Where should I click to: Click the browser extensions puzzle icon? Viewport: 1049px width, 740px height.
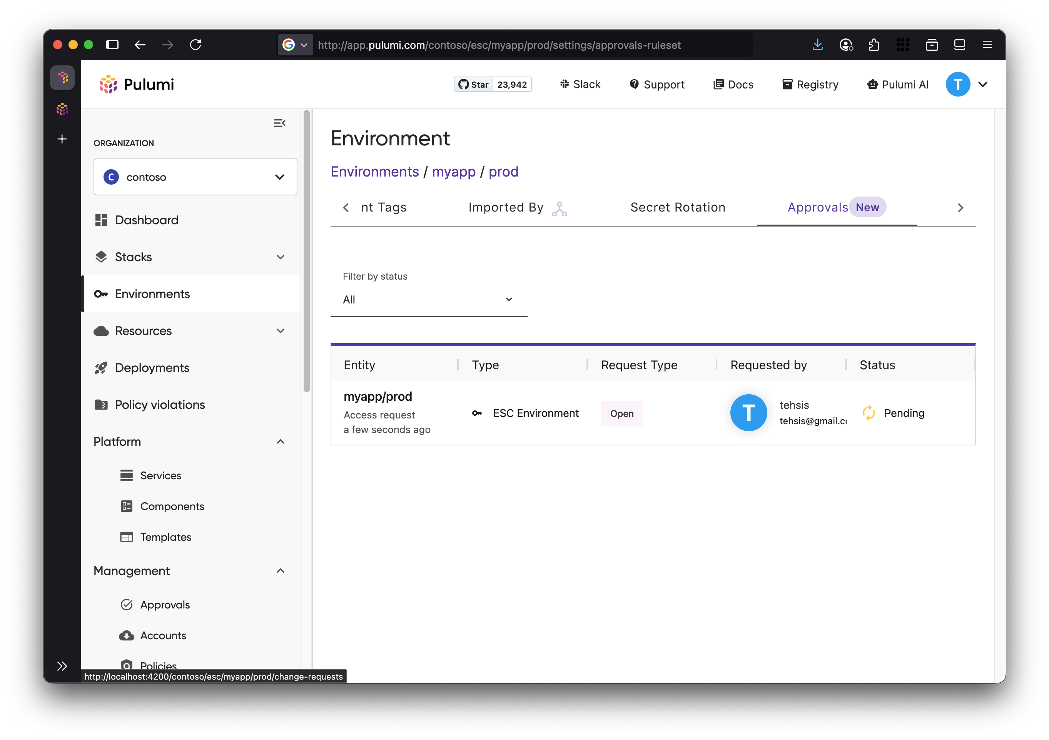point(874,44)
